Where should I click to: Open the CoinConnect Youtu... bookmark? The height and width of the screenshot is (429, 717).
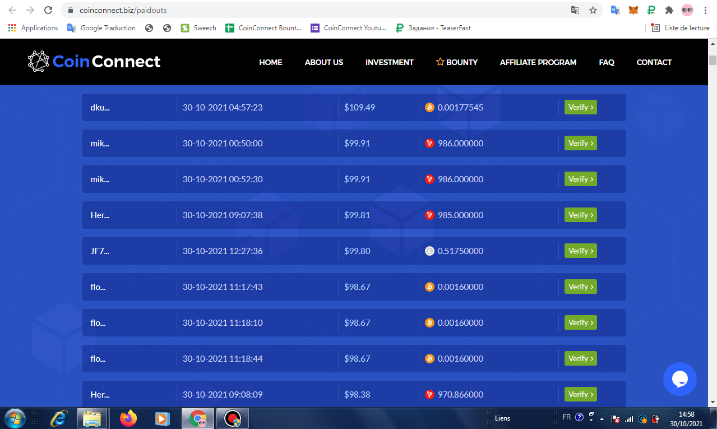pyautogui.click(x=349, y=28)
